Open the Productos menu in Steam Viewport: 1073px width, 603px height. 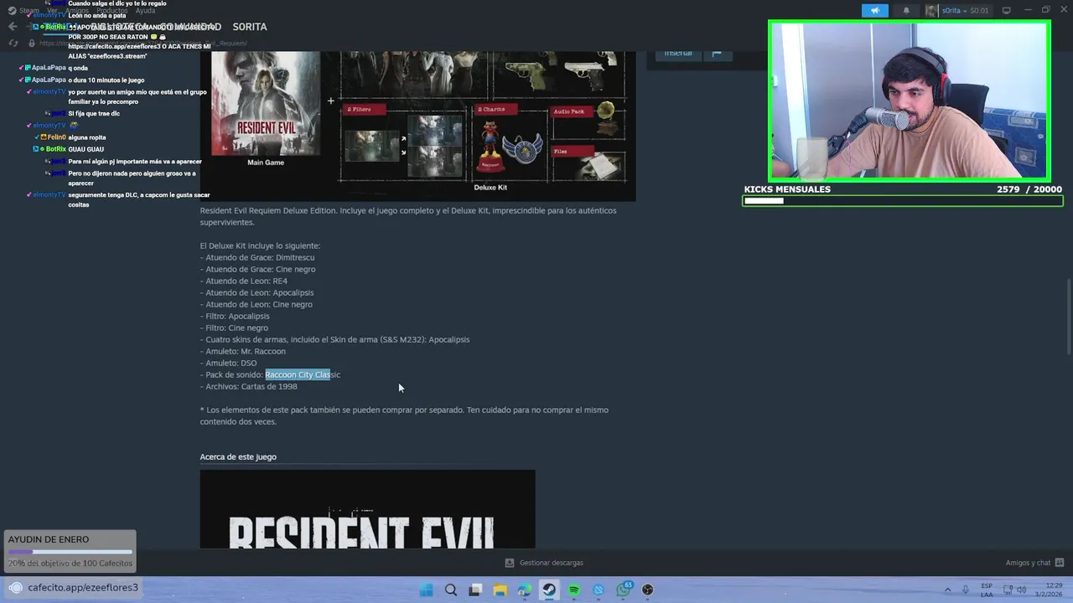pyautogui.click(x=111, y=11)
